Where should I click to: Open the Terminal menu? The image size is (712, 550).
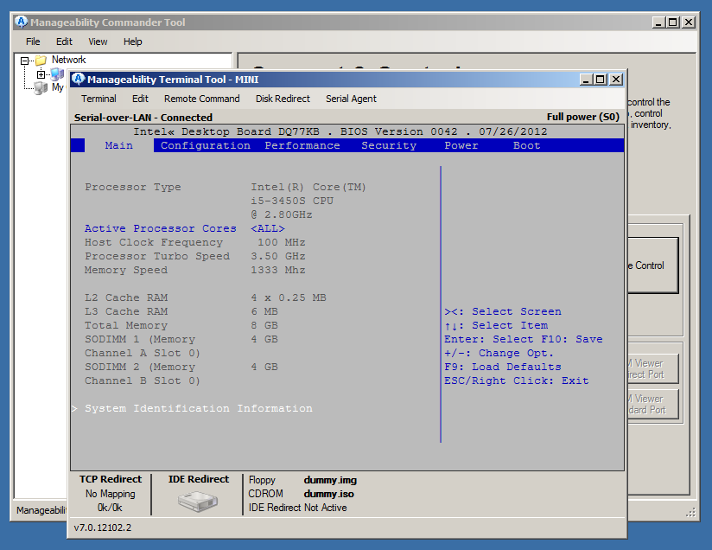click(99, 99)
